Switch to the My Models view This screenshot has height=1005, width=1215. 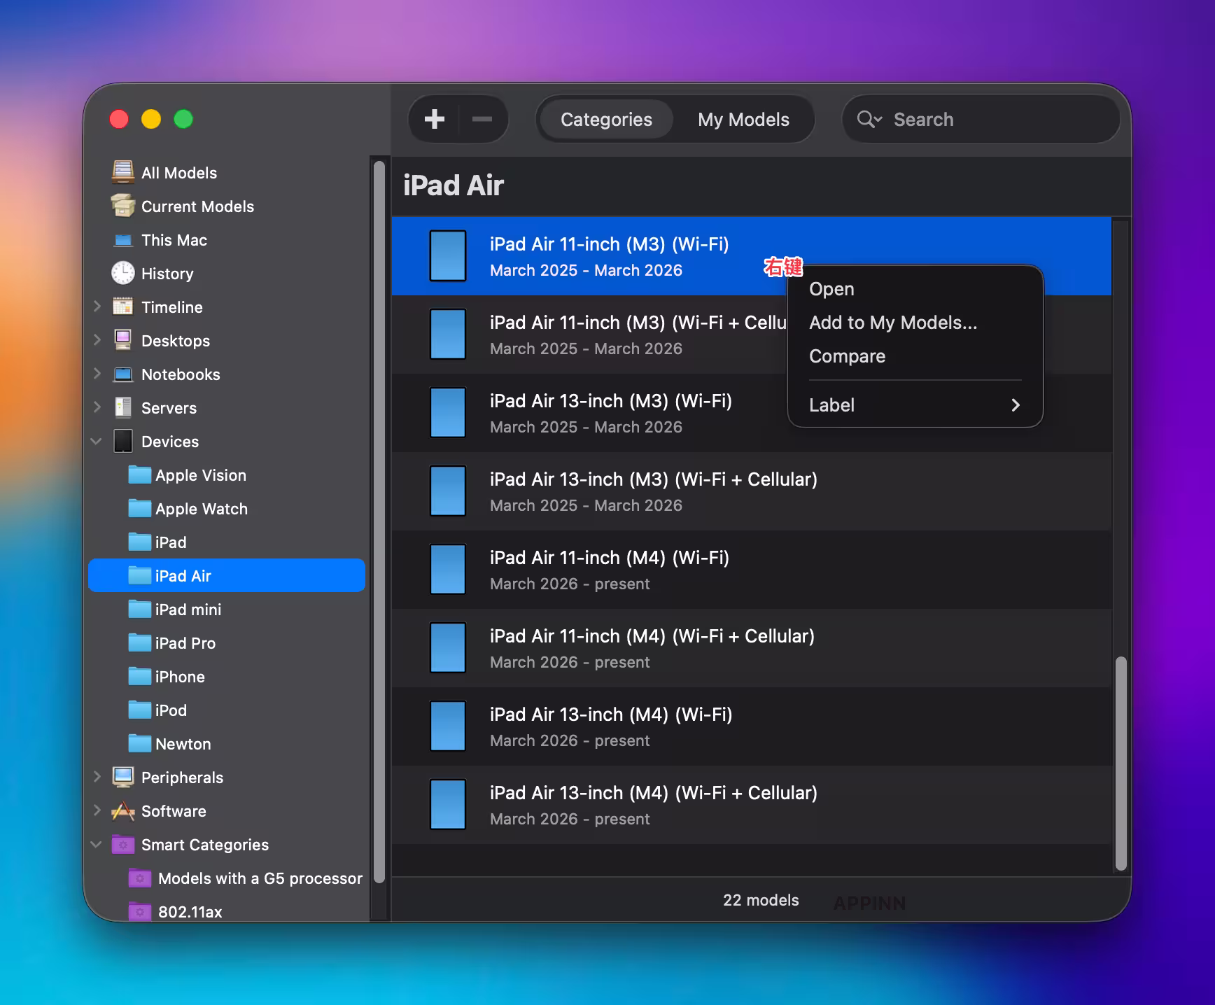(743, 120)
